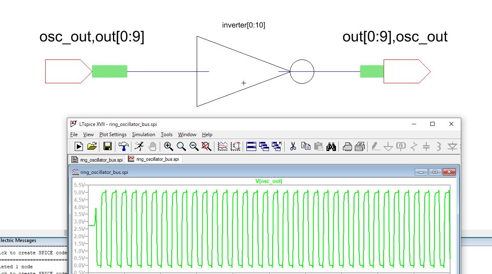Click the Zoom In magnifier icon
The image size is (492, 274).
tap(168, 146)
